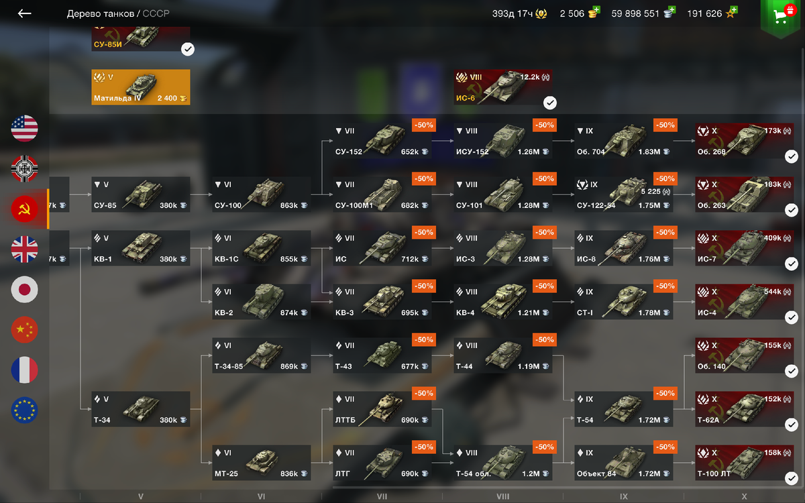805x503 pixels.
Task: Open the ИС-3 tier VIII tank node
Action: pos(503,248)
